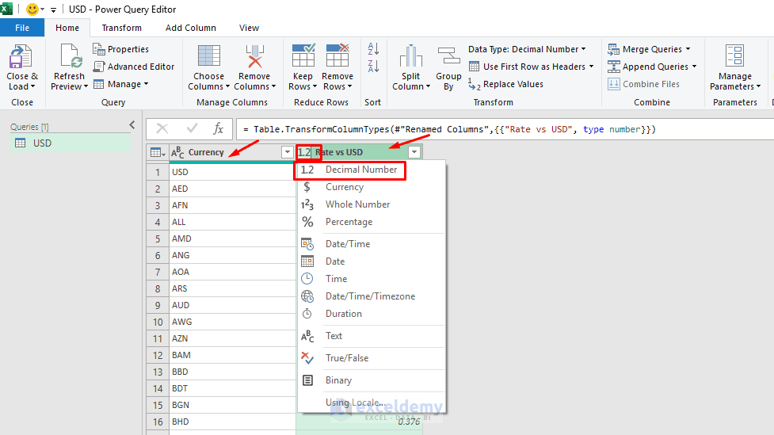Open quick access toolbar customize arrow
The width and height of the screenshot is (774, 435).
click(x=53, y=10)
